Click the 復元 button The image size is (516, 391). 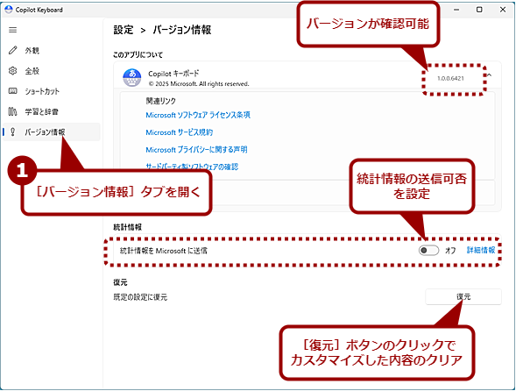tap(463, 297)
